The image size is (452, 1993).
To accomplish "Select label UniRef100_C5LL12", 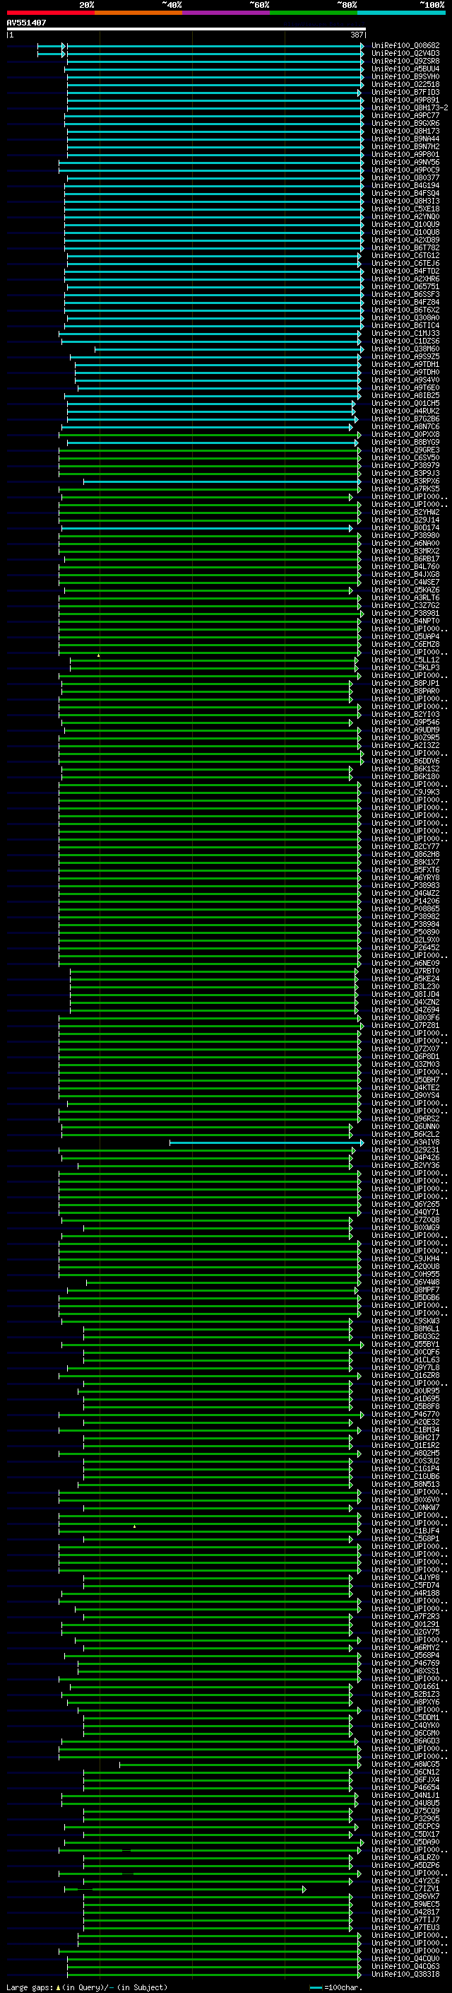I will tap(405, 660).
